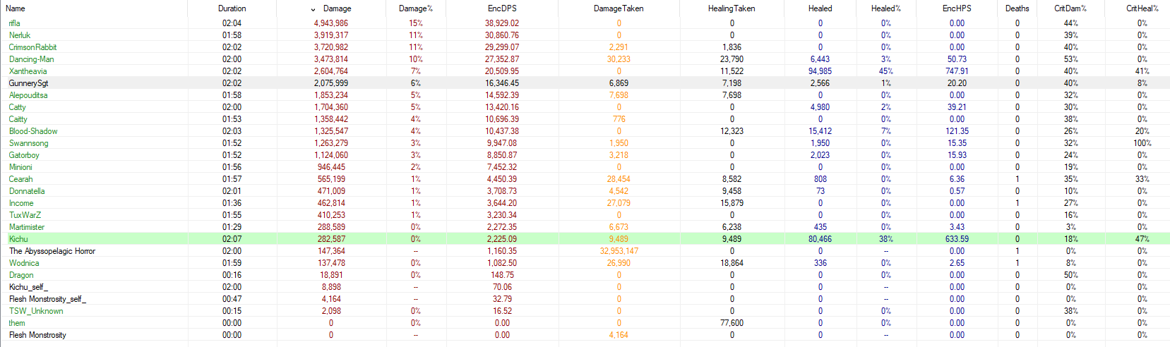This screenshot has height=347, width=1170.
Task: Sort by the Deaths column header
Action: pos(1017,8)
